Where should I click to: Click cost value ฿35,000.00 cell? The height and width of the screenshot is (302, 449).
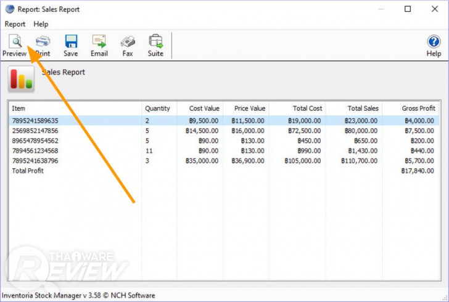(x=202, y=161)
